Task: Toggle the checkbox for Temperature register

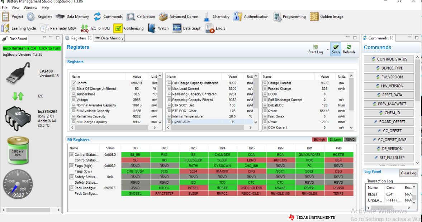Action: pos(73,94)
